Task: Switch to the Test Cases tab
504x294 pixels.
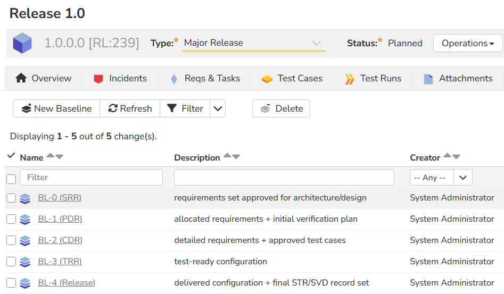Action: click(x=292, y=78)
